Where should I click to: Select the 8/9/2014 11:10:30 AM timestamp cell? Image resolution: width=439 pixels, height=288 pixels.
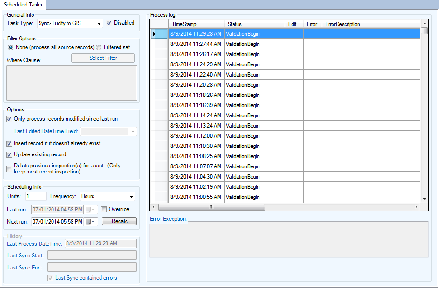coord(196,146)
